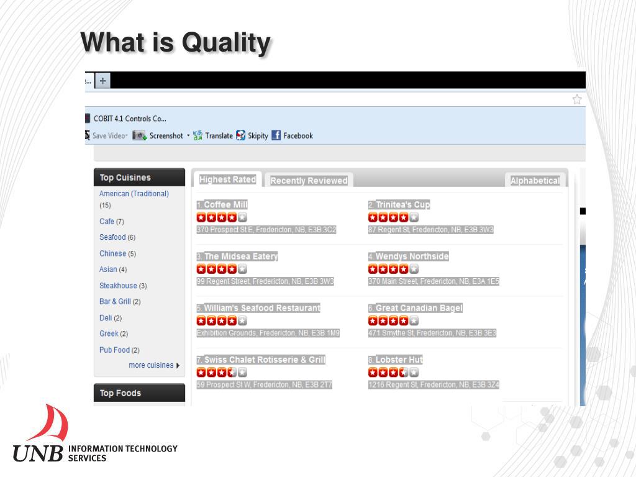Click Lobster Hut star rating
Screen dimensions: 636x477
[393, 372]
